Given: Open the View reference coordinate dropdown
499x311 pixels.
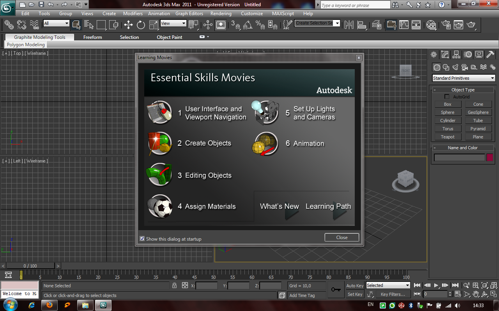Looking at the screenshot, I should (173, 23).
